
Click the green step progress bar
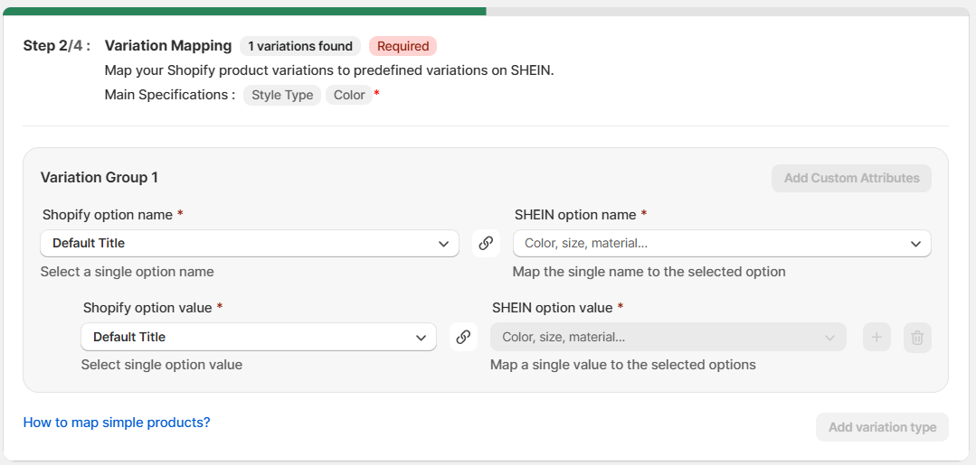point(244,11)
